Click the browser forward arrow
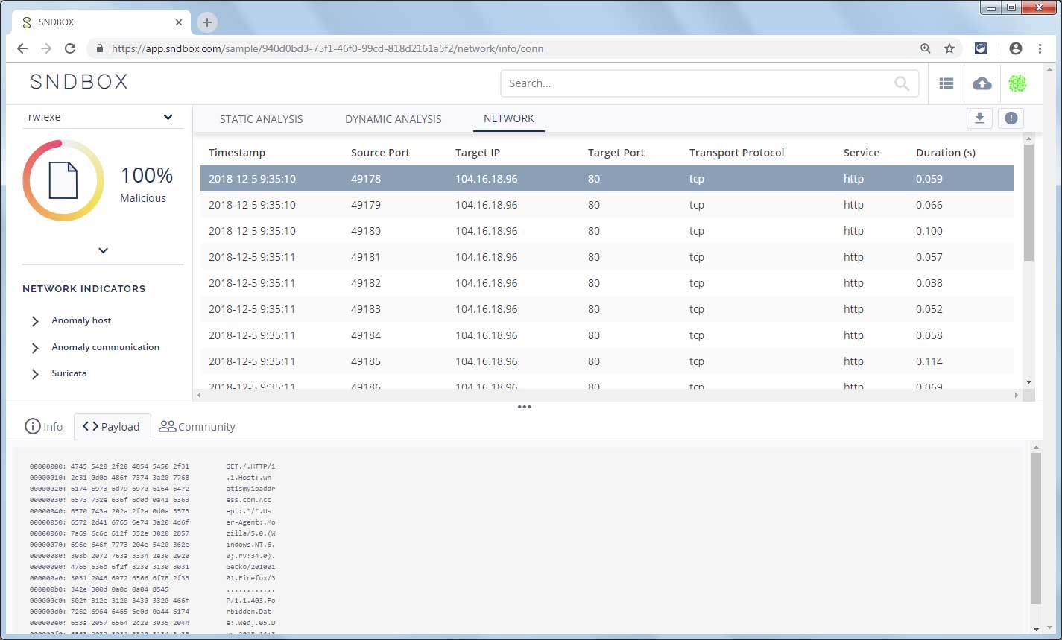This screenshot has width=1062, height=640. pyautogui.click(x=46, y=48)
